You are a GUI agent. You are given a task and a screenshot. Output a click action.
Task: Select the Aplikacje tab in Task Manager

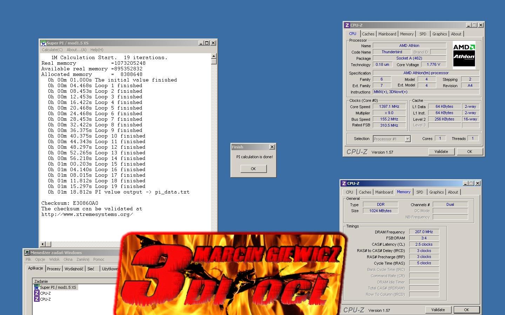point(35,268)
